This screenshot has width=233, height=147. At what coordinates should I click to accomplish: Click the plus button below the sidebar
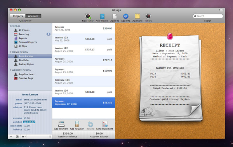tap(11, 137)
